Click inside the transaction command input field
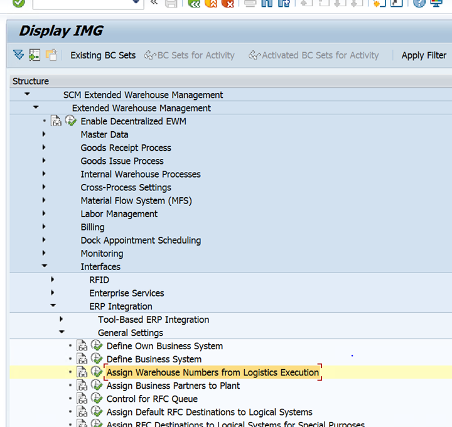Image resolution: width=452 pixels, height=427 pixels. [82, 3]
